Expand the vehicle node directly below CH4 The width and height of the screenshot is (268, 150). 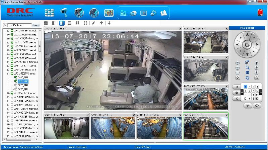[8, 93]
